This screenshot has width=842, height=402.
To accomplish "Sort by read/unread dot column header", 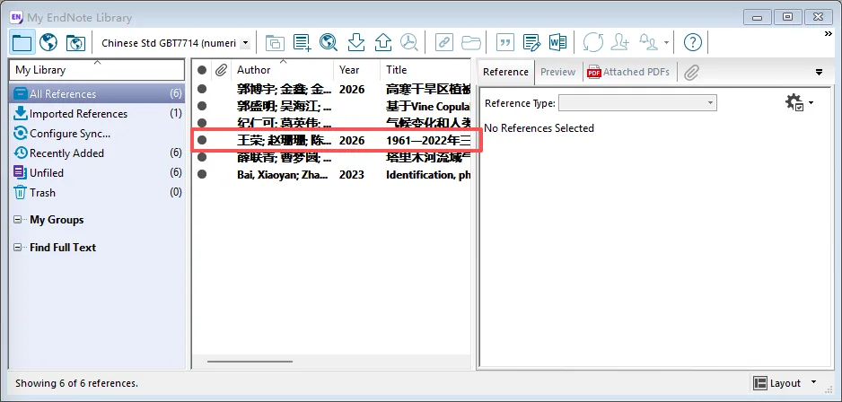I will click(x=202, y=70).
